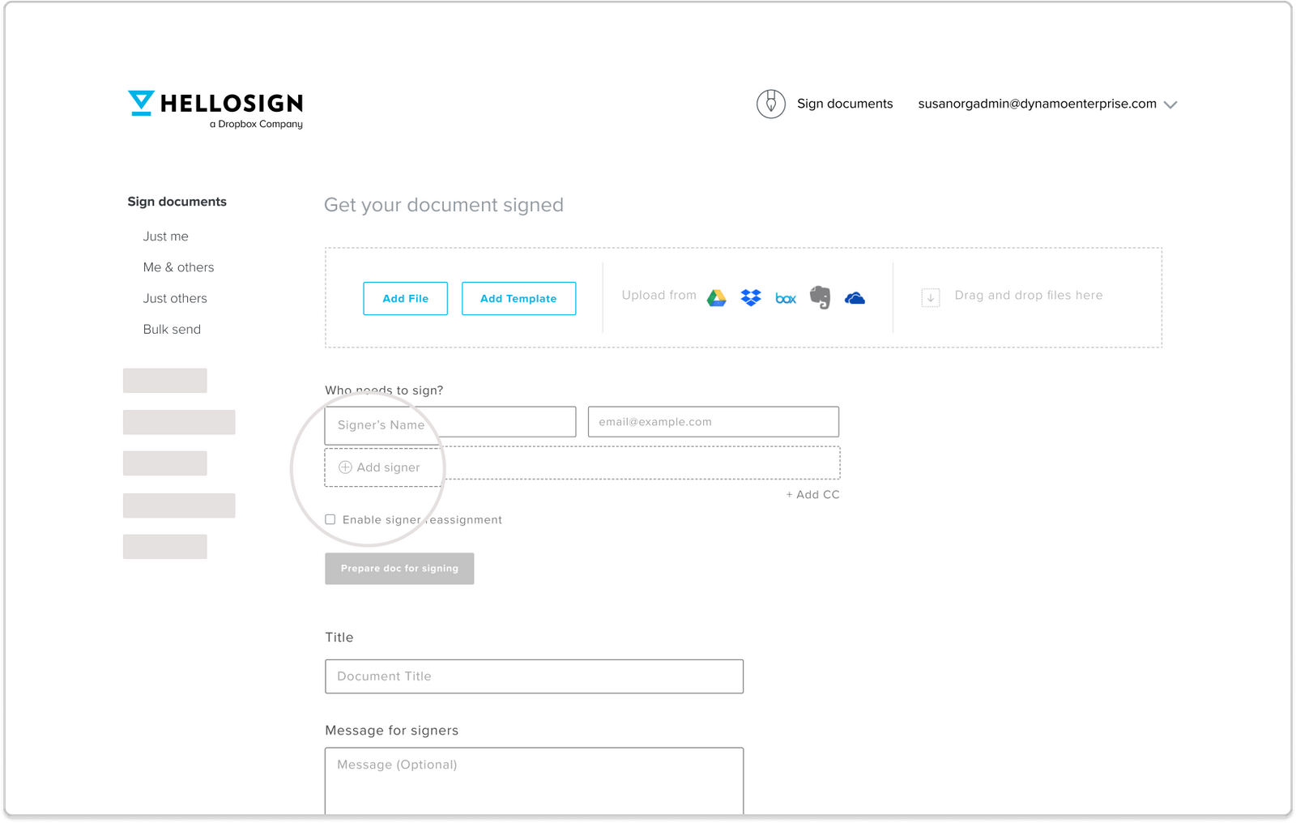
Task: Click the plus icon beside Add signer
Action: (345, 467)
